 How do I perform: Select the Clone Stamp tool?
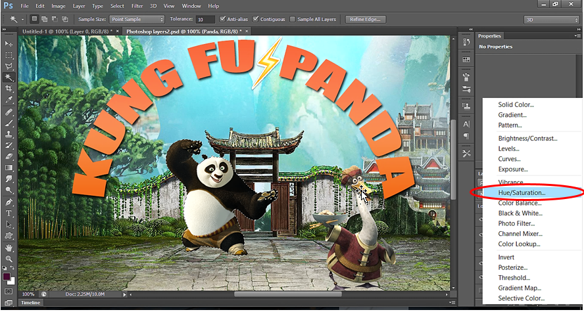(x=9, y=134)
